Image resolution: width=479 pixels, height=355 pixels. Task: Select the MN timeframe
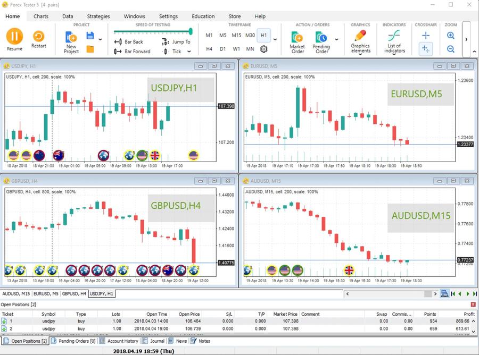(250, 48)
